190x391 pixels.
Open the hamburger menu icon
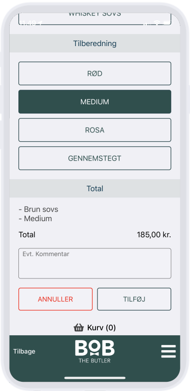(168, 351)
